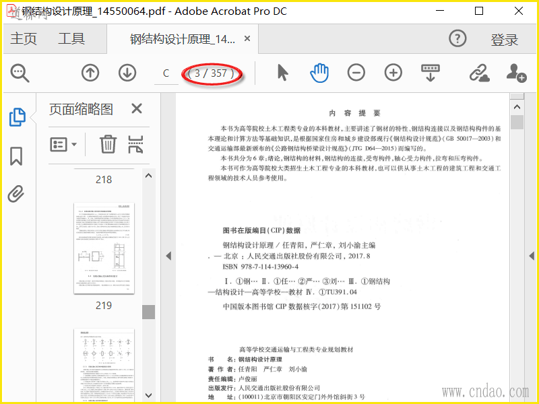539x404 pixels.
Task: Expand right tools pane arrow
Action: (x=532, y=256)
